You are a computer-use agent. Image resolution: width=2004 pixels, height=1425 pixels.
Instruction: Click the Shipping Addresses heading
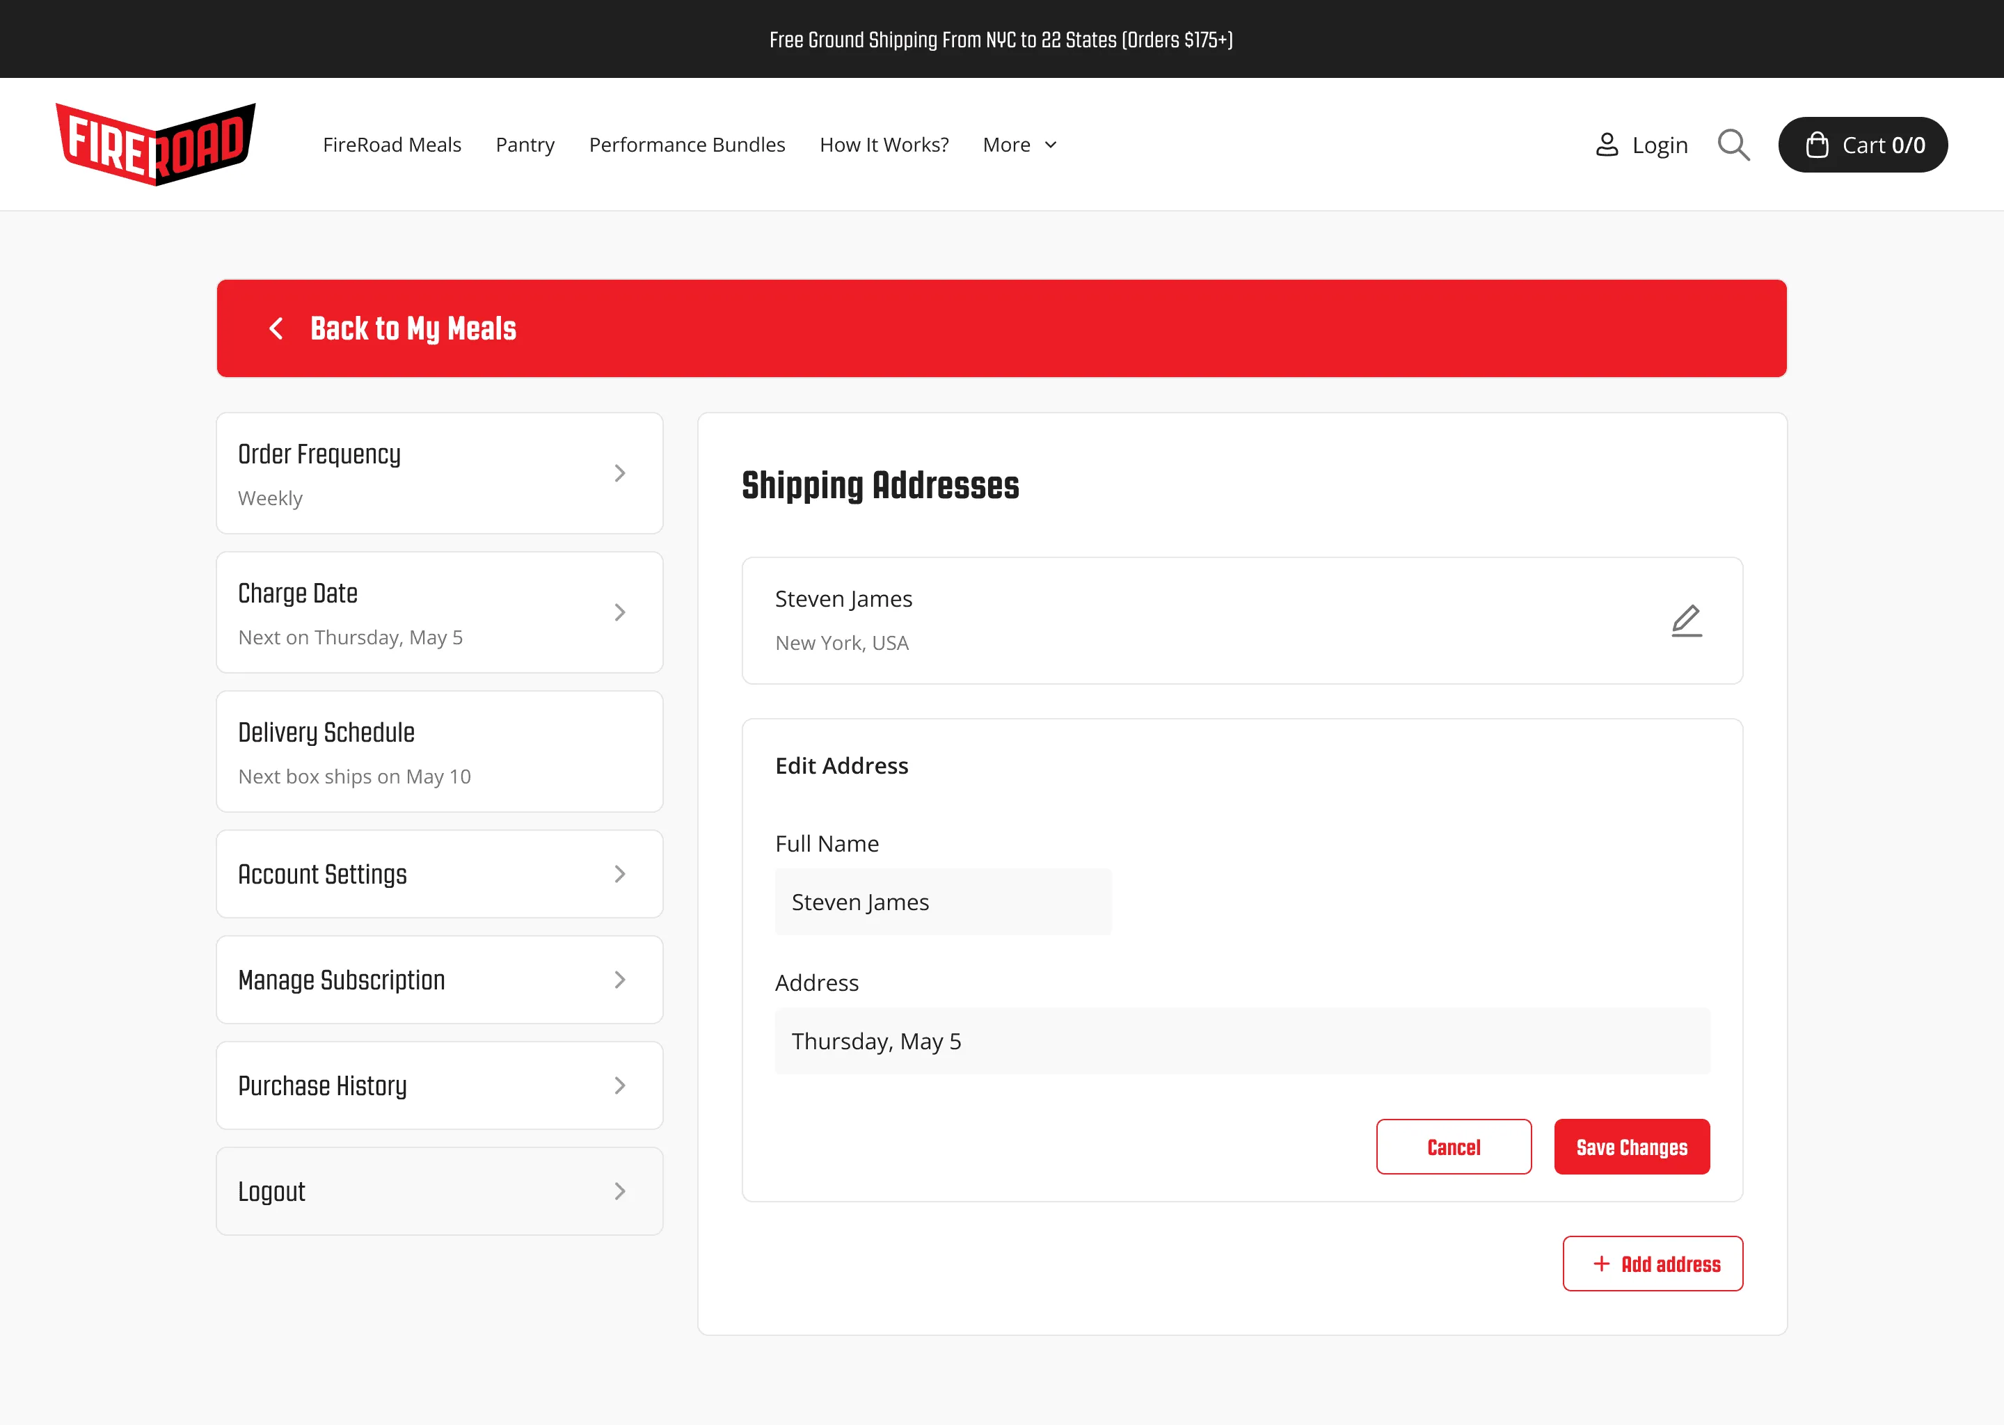[x=880, y=485]
